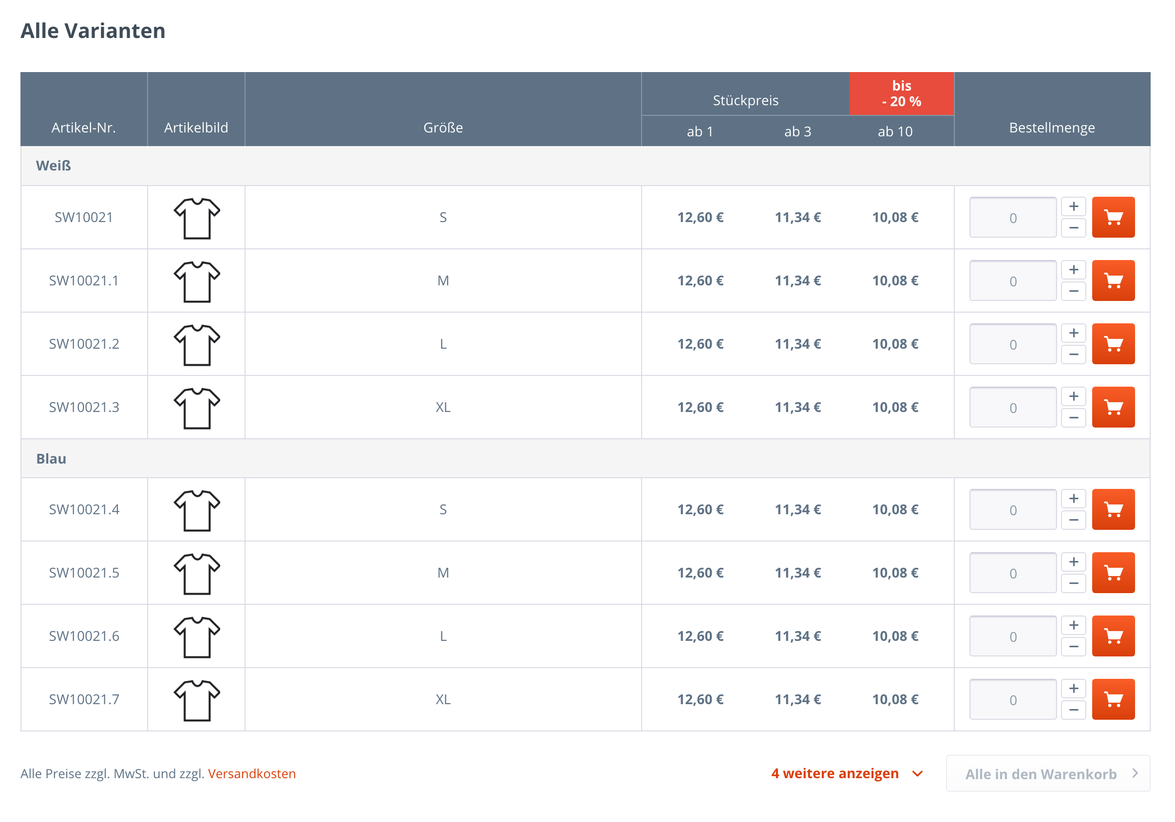Click the 'ab 3' price tier header
Viewport: 1175px width, 822px height.
pos(797,131)
